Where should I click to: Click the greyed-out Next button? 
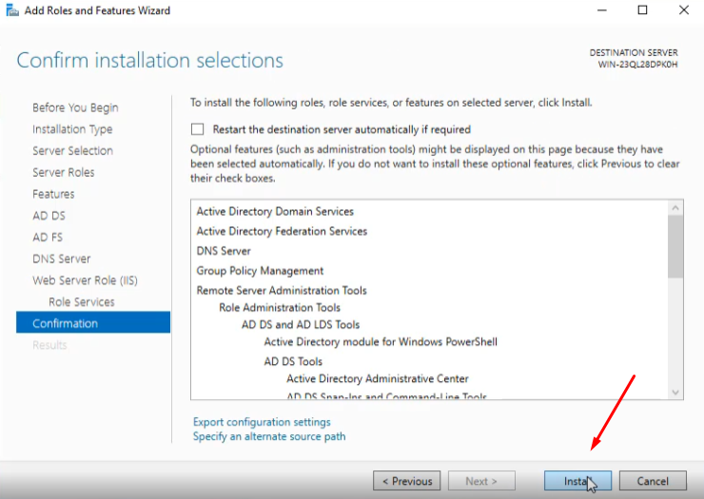click(481, 481)
